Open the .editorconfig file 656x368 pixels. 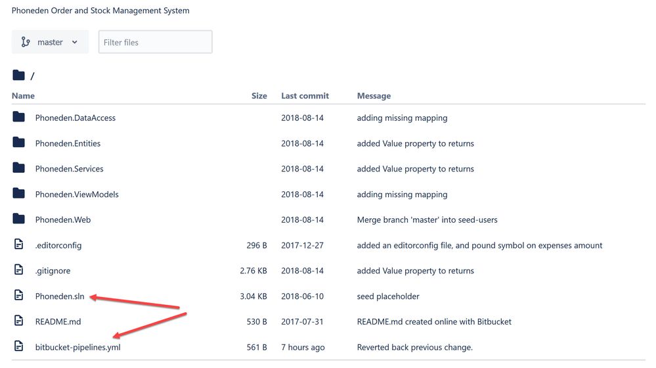(58, 246)
